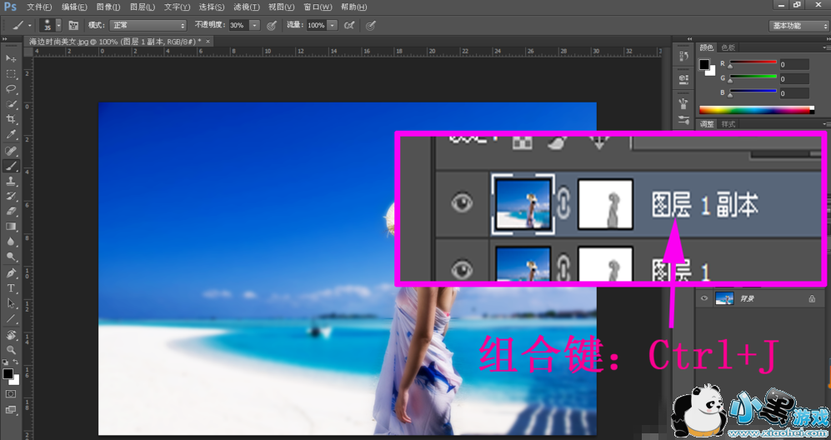This screenshot has height=440, width=831.
Task: Close the 海边时尚美女.jpg document tab
Action: tap(208, 41)
